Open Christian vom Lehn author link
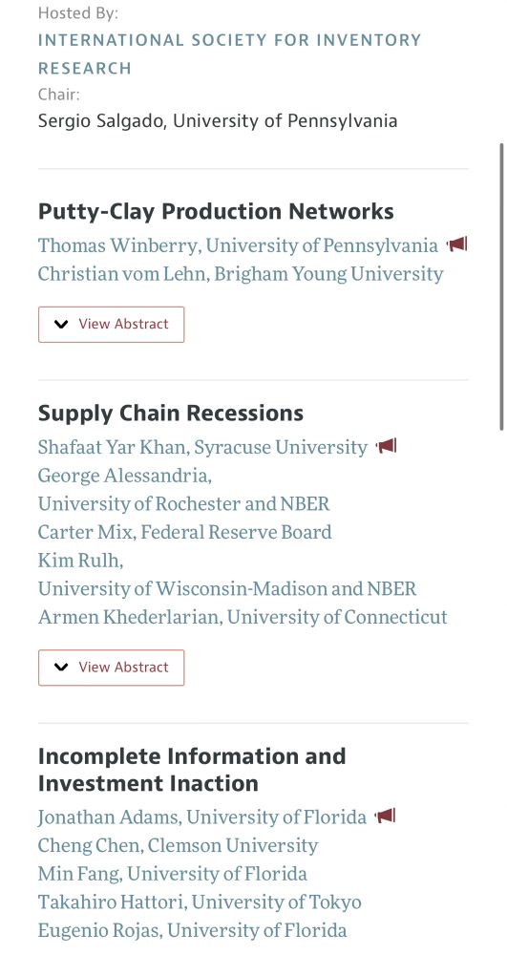 pyautogui.click(x=241, y=274)
